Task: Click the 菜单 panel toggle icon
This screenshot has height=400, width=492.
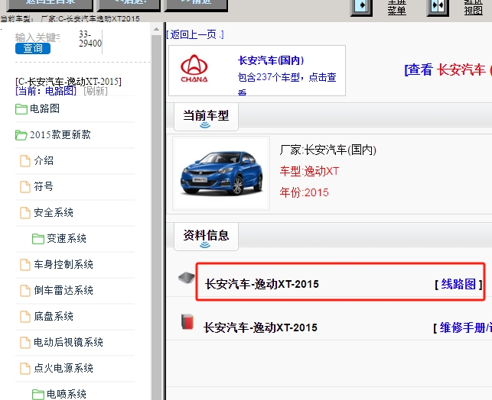Action: coord(361,6)
